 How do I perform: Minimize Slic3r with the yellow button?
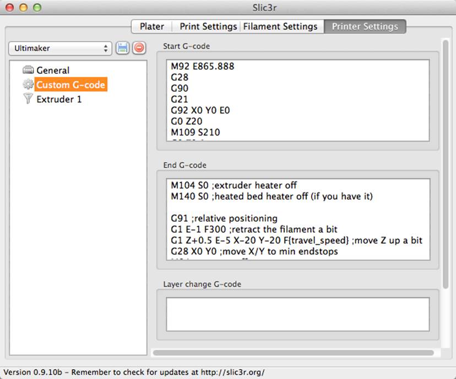(x=23, y=8)
